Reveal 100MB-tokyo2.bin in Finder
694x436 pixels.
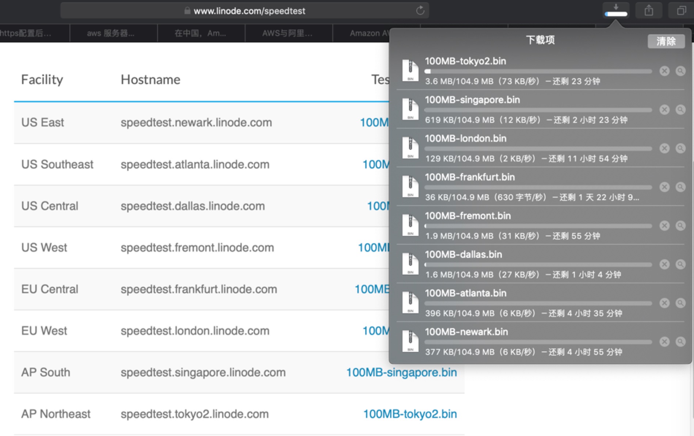click(680, 71)
